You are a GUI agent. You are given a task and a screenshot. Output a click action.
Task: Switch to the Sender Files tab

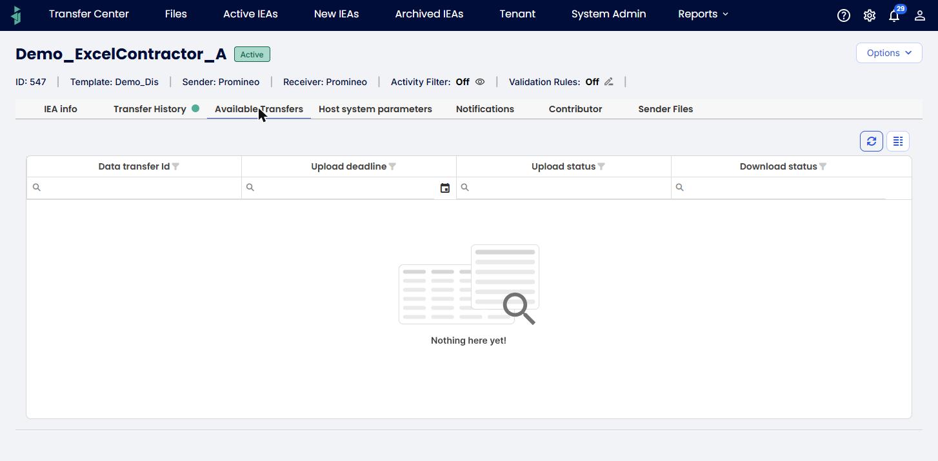point(666,109)
